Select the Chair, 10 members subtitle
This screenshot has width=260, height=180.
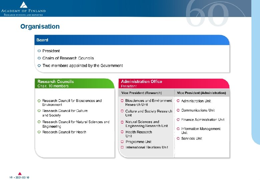pos(53,86)
